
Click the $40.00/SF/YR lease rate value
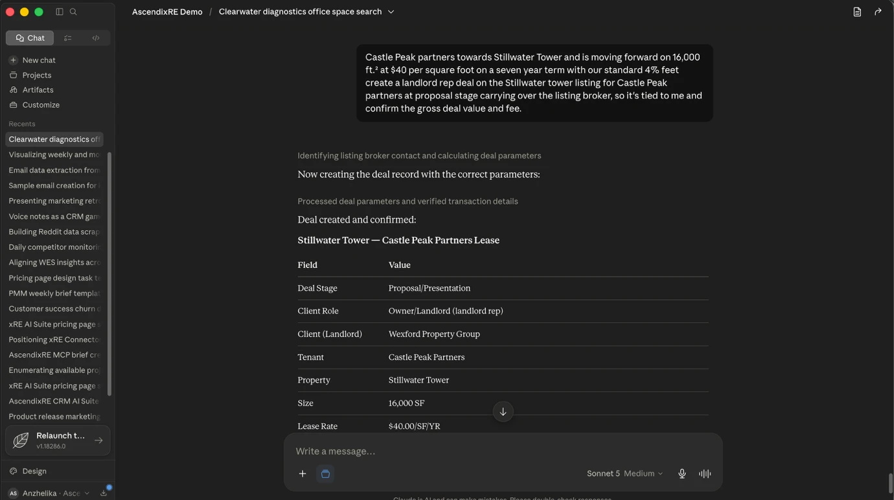pyautogui.click(x=415, y=426)
